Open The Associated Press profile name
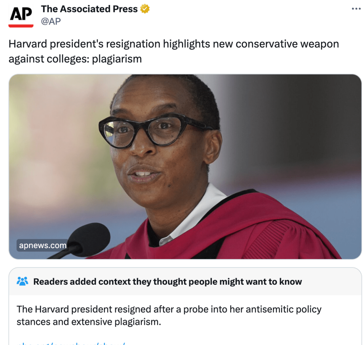The width and height of the screenshot is (363, 345). click(89, 9)
